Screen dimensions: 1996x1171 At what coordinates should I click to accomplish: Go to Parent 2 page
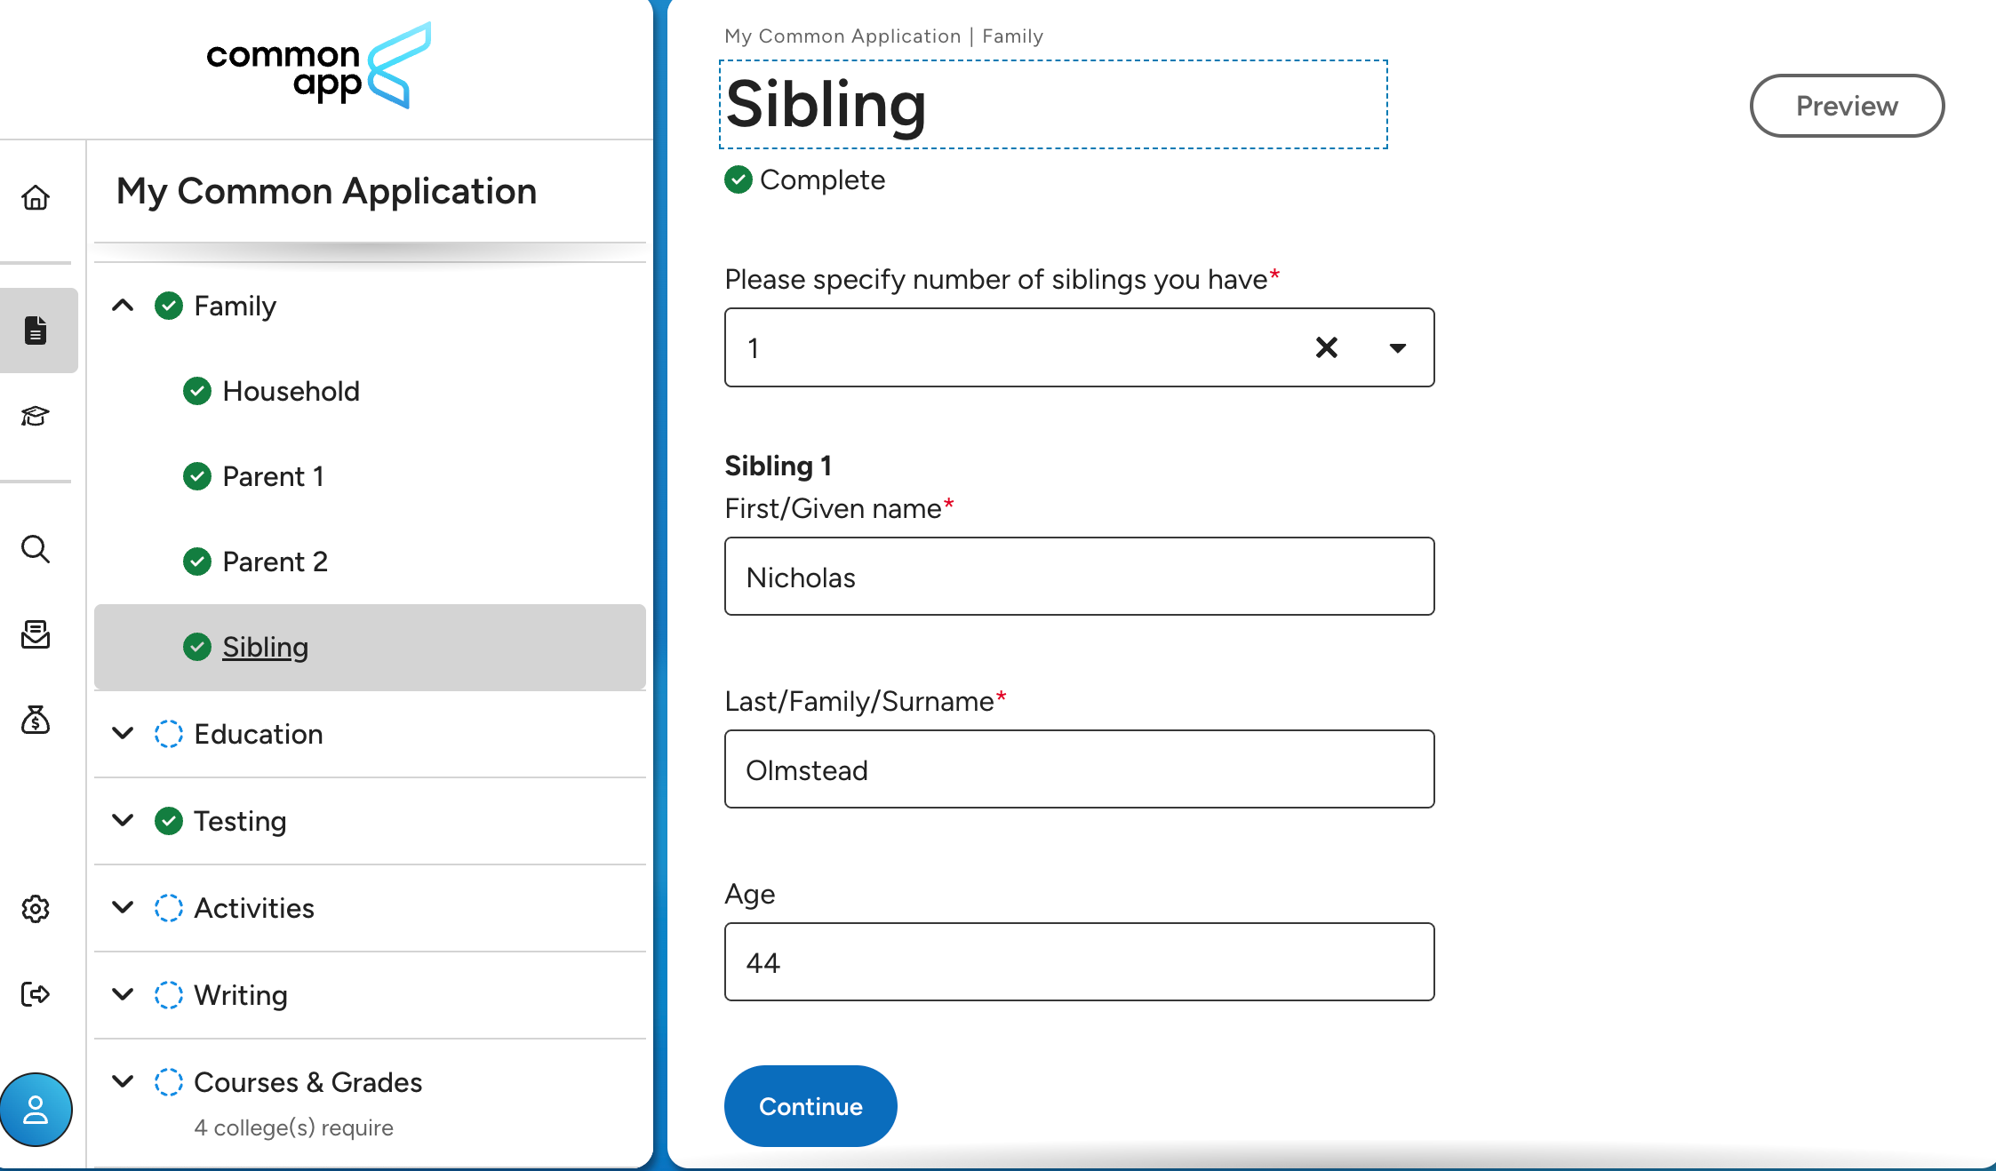(x=275, y=562)
